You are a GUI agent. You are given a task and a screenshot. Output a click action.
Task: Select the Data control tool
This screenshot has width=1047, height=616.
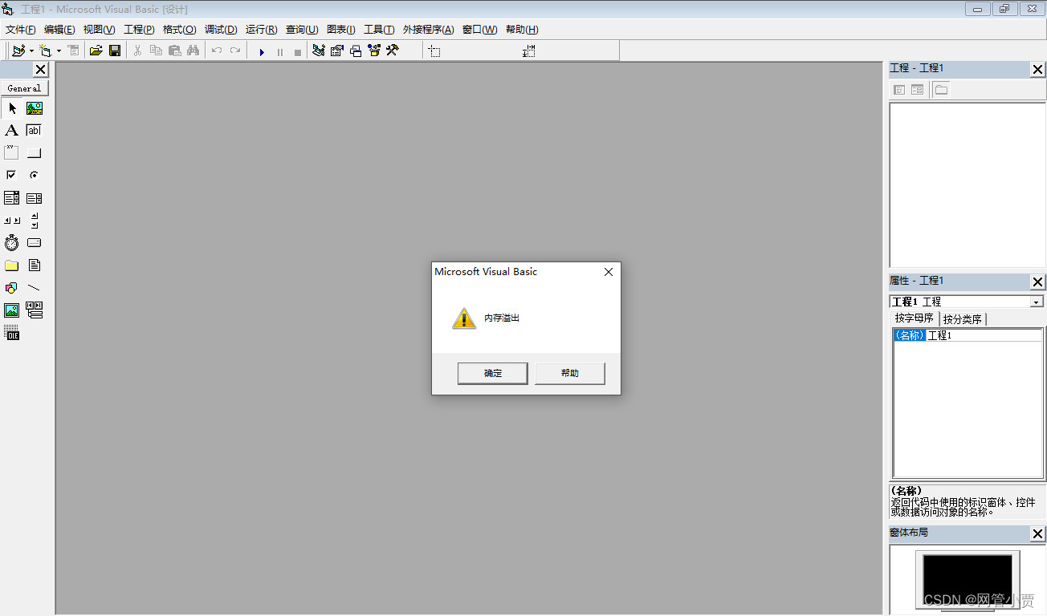[x=35, y=310]
